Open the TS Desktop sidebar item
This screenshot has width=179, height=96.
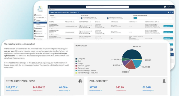coord(38,24)
